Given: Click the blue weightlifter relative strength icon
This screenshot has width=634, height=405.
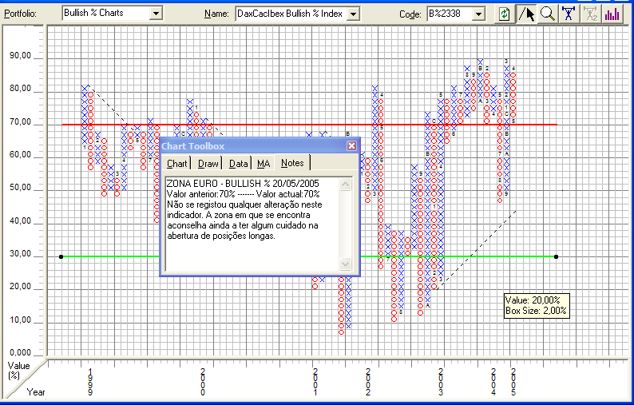Looking at the screenshot, I should (569, 14).
